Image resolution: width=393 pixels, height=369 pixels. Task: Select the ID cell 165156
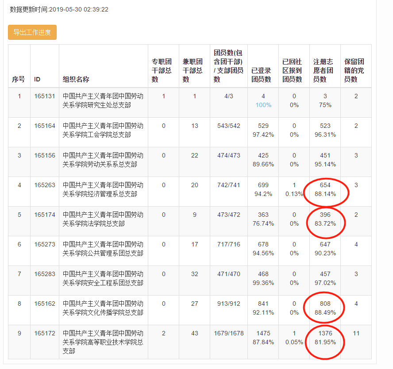pyautogui.click(x=45, y=155)
